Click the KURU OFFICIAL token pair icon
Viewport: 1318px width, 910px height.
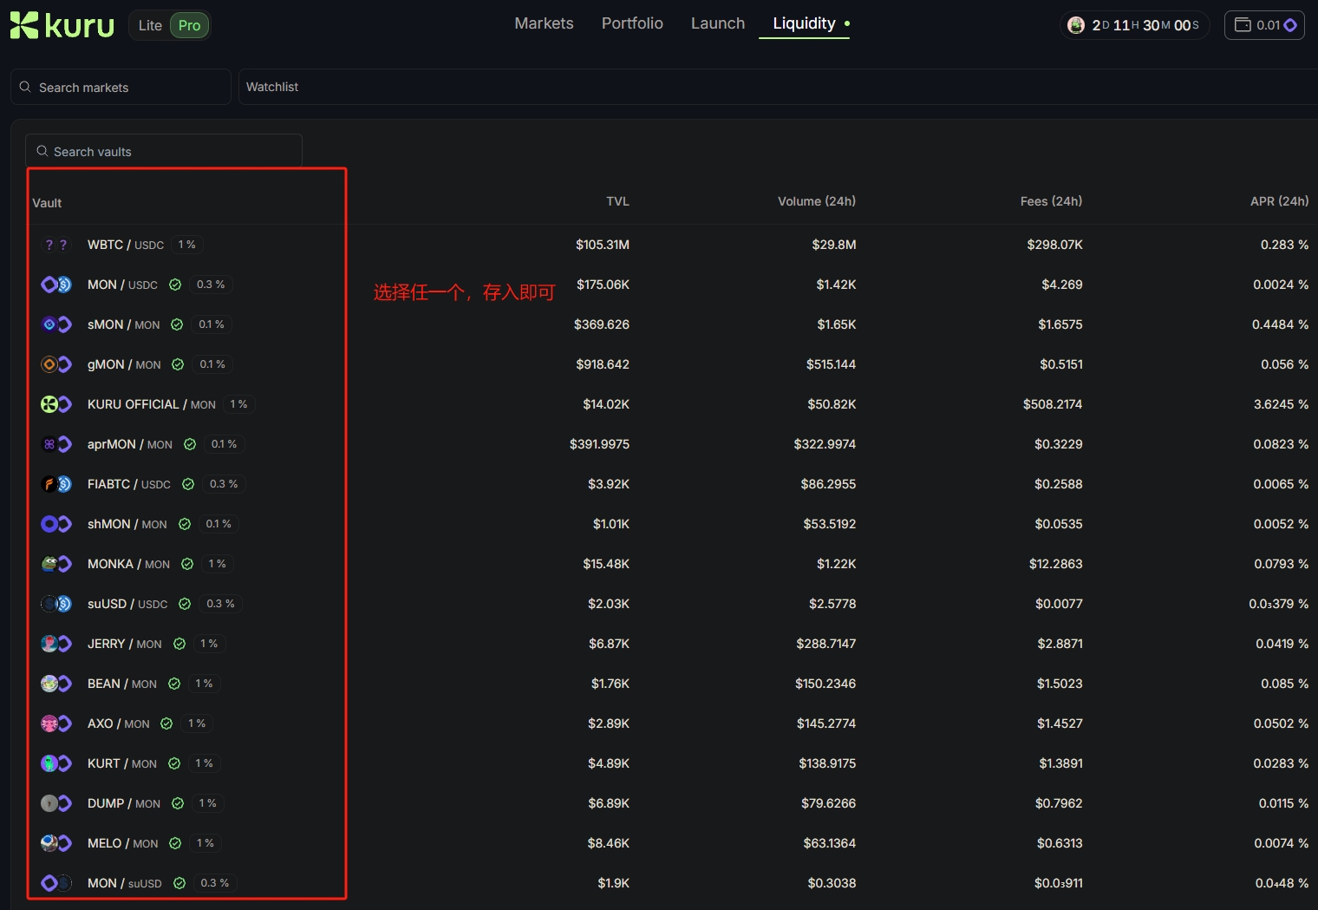[56, 404]
